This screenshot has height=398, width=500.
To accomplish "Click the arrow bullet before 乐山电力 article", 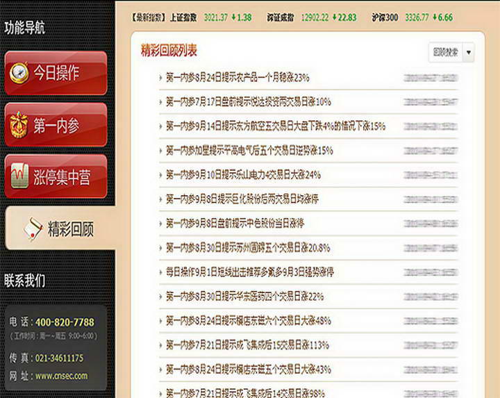I will tap(160, 175).
